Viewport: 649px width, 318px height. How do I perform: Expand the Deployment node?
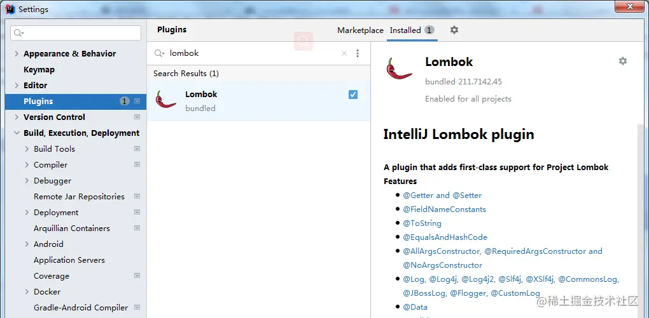(27, 212)
